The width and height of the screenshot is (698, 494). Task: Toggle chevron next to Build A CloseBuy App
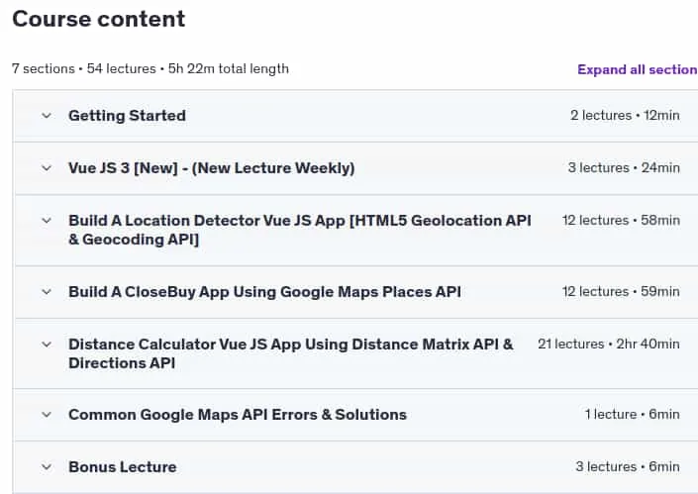pyautogui.click(x=47, y=292)
